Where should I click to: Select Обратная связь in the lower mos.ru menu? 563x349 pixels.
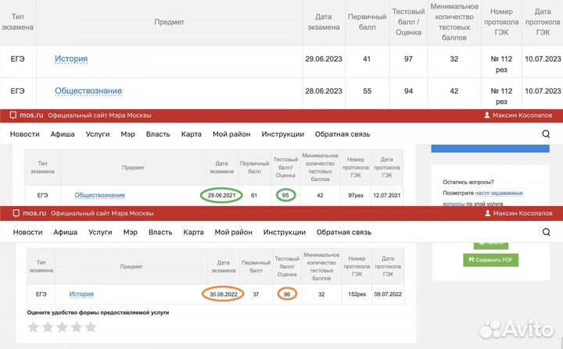343,232
